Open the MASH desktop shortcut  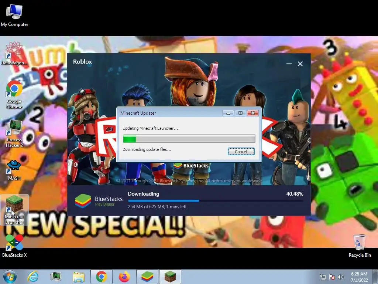pos(14,170)
